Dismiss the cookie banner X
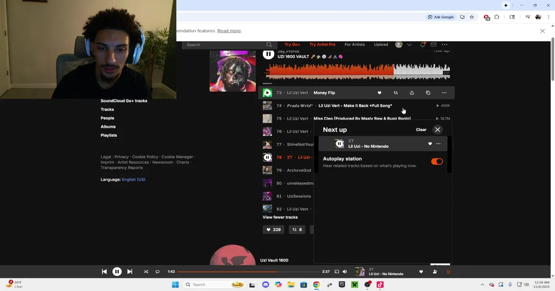Image resolution: width=555 pixels, height=291 pixels. click(x=542, y=31)
